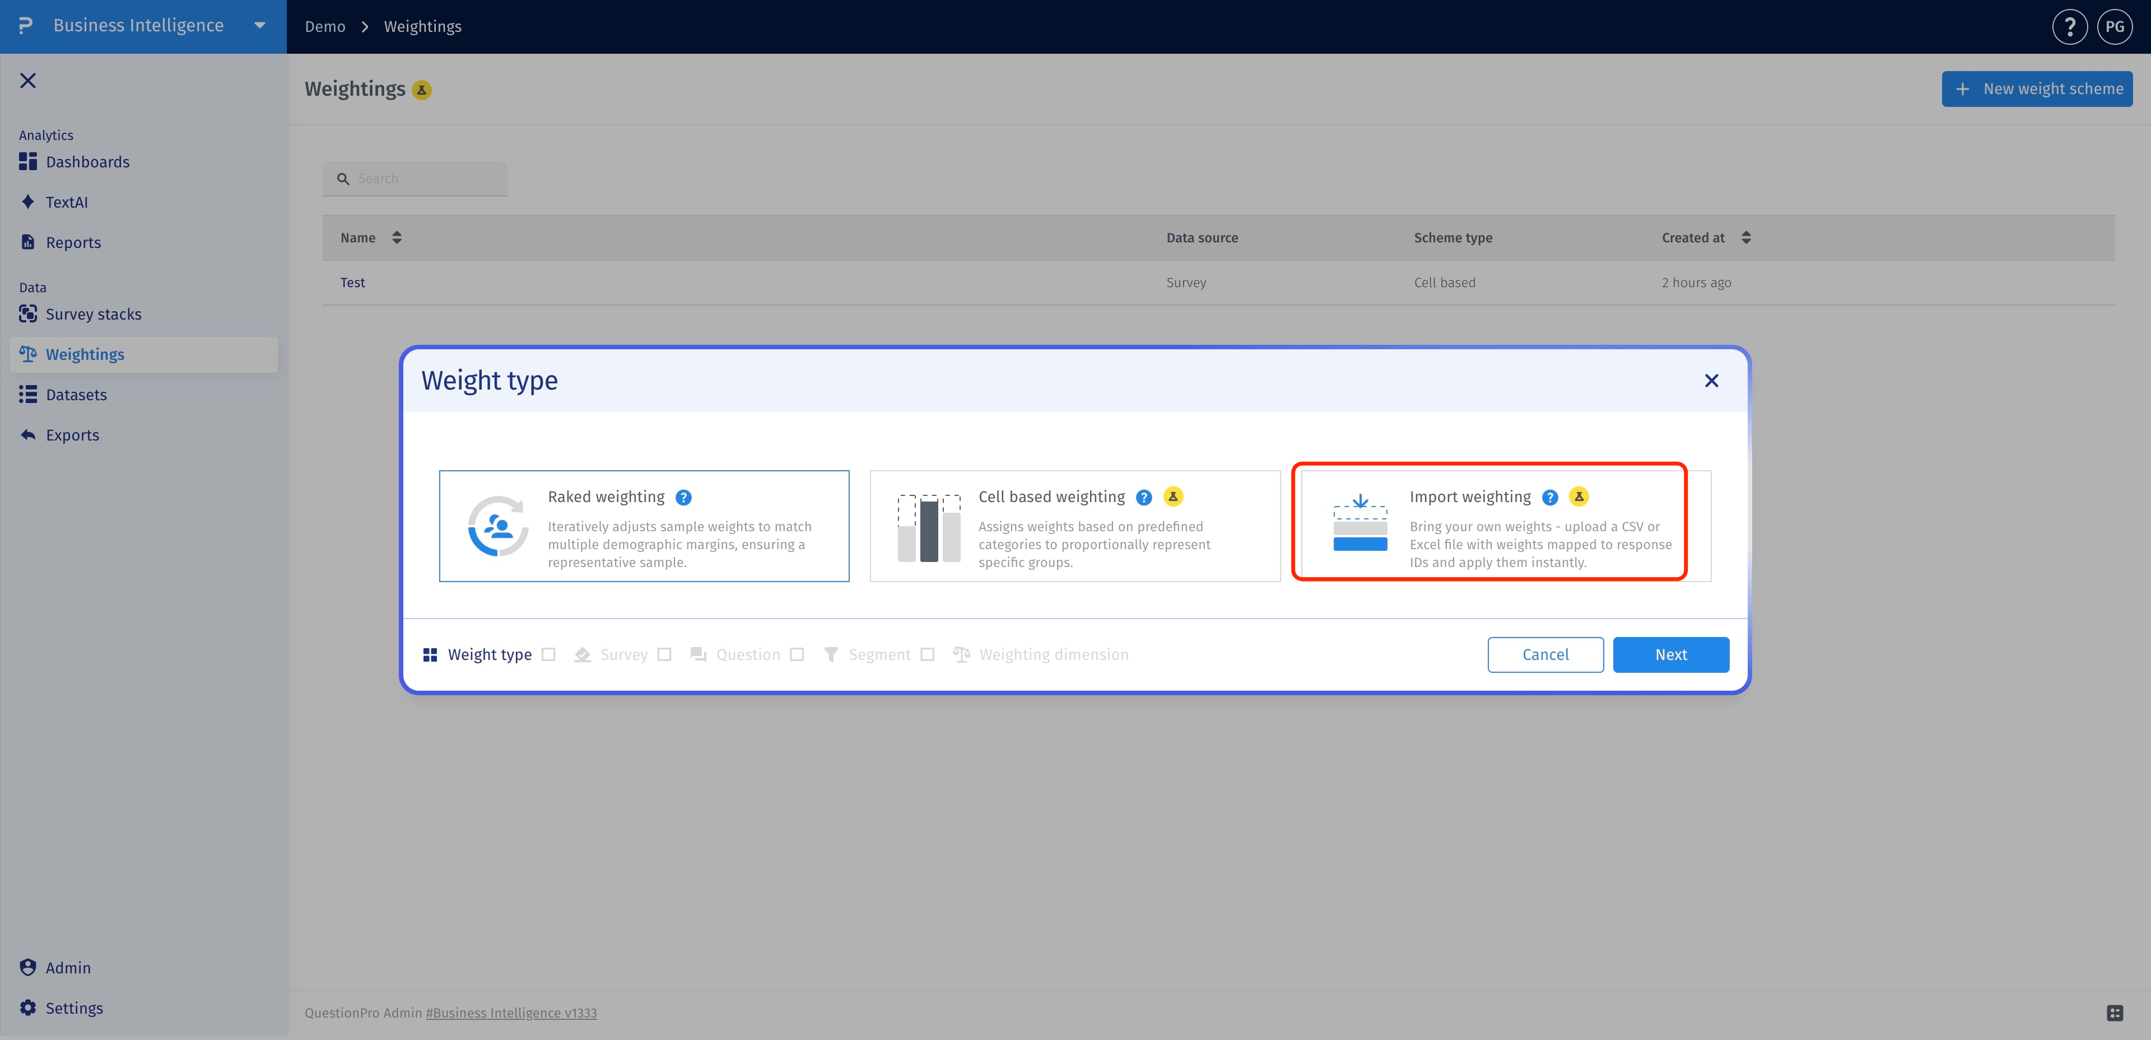Select the Import weighting card
The image size is (2151, 1040).
pos(1506,526)
